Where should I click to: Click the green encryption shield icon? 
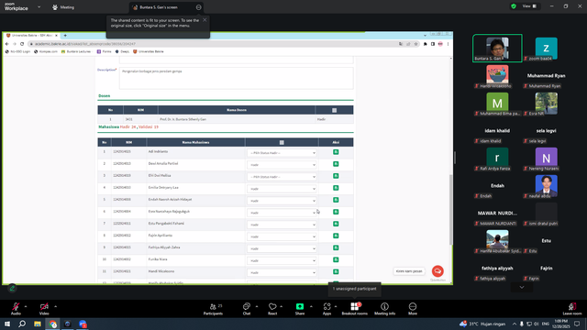pyautogui.click(x=514, y=6)
